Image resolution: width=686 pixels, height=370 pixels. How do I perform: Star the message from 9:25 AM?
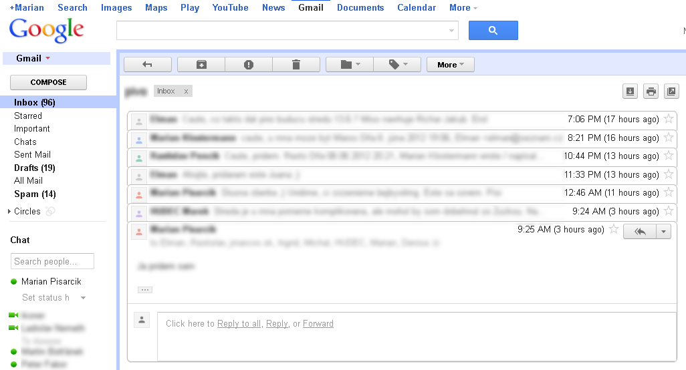(x=614, y=229)
